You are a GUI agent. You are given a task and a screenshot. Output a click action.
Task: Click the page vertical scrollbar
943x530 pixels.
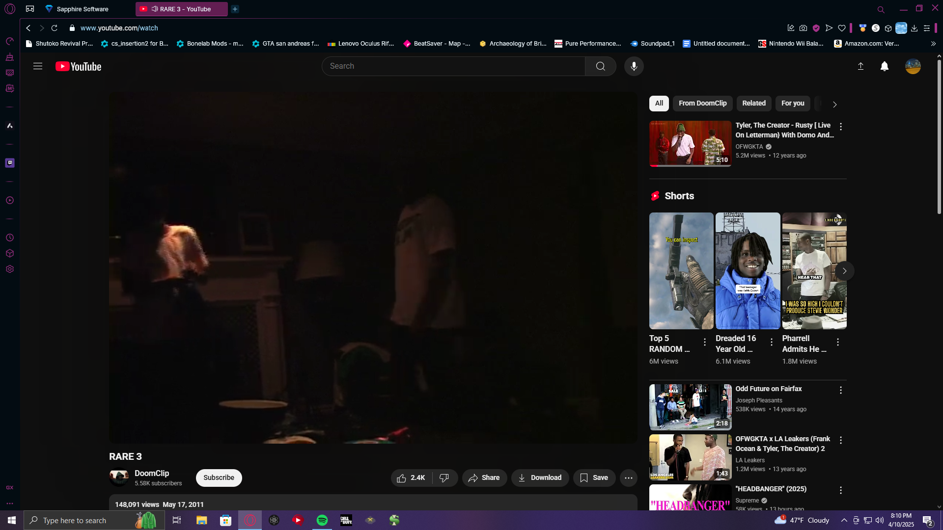939,137
